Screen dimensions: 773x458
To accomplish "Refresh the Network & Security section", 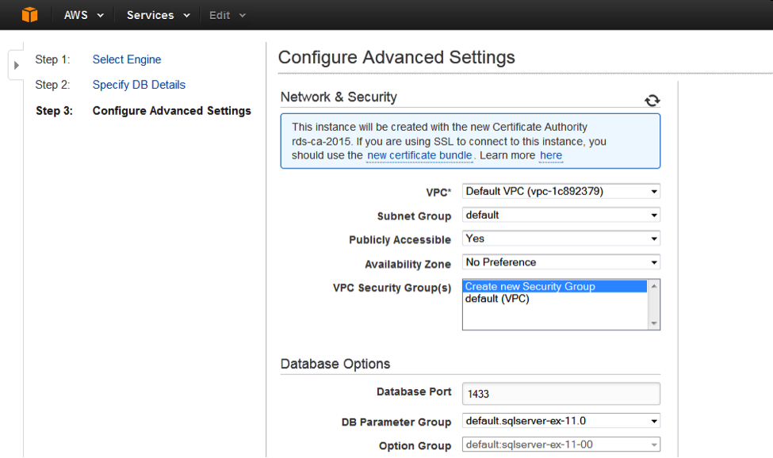I will (x=652, y=101).
